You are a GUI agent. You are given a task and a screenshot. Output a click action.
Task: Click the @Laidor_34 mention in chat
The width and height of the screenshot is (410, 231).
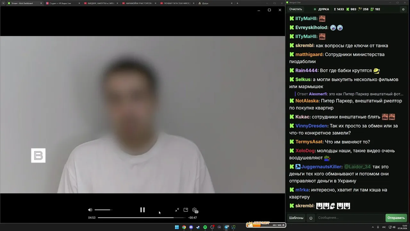(x=357, y=167)
